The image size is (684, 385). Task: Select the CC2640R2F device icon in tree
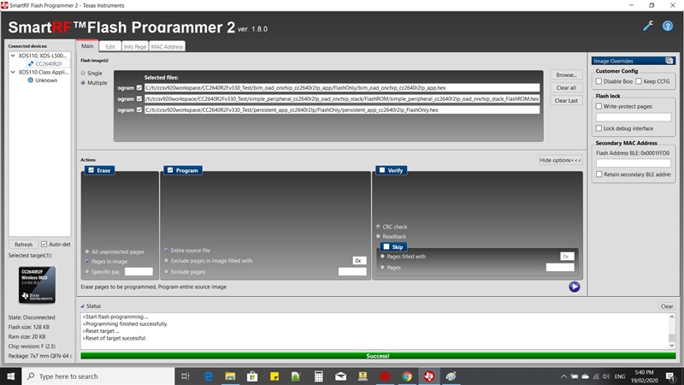tap(31, 63)
